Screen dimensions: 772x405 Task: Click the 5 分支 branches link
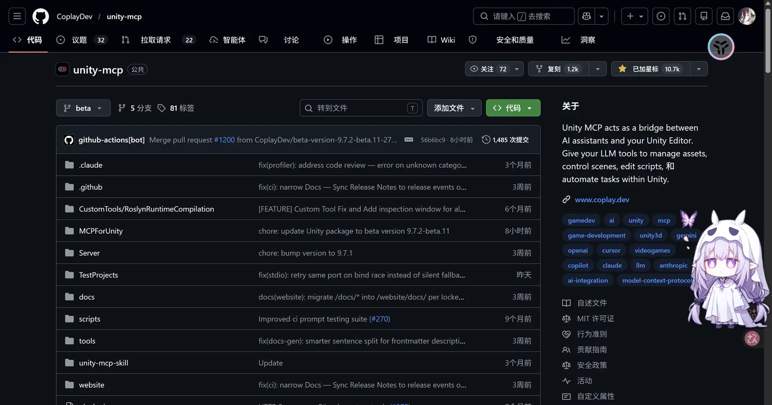135,108
